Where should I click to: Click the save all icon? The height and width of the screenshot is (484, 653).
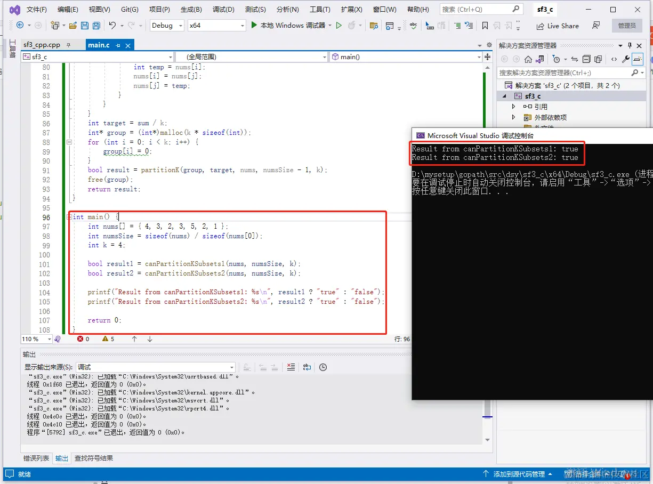click(96, 26)
